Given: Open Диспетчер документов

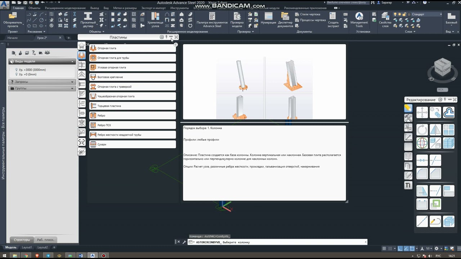Looking at the screenshot, I should [285, 20].
